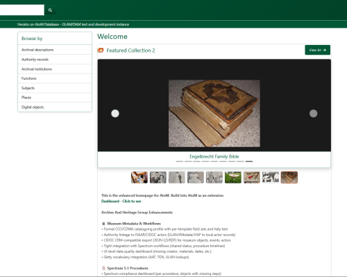Select the fourth thumbnail with white dress figure
347x277 pixels.
click(x=196, y=177)
